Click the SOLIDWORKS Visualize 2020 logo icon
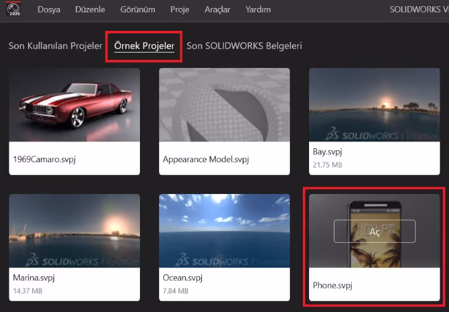This screenshot has width=449, height=312. tap(14, 9)
